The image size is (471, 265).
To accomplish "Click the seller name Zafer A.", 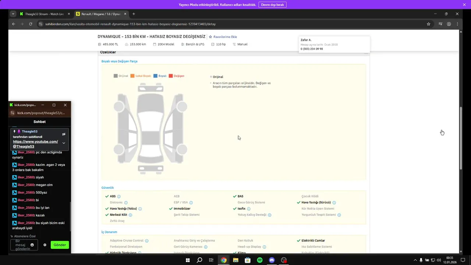I will (306, 40).
